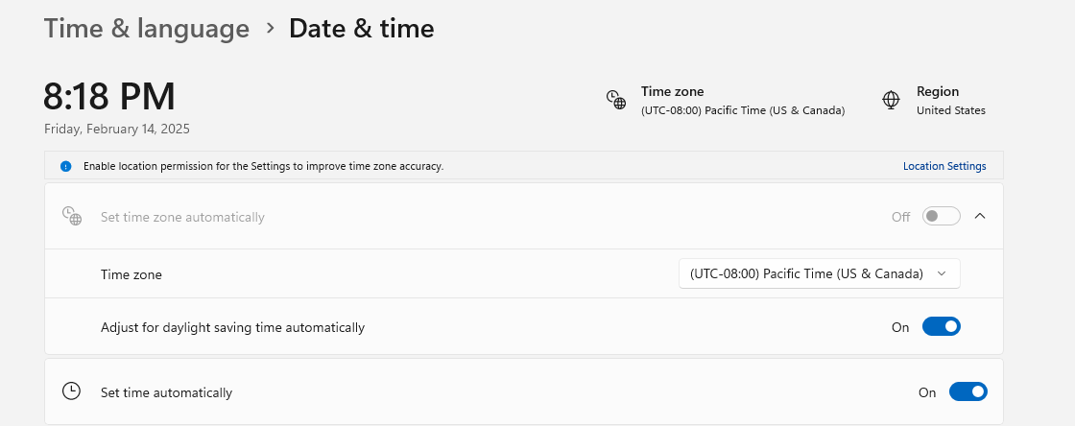The width and height of the screenshot is (1075, 426).
Task: Click the clock icon beside Set time automatically
Action: [71, 391]
